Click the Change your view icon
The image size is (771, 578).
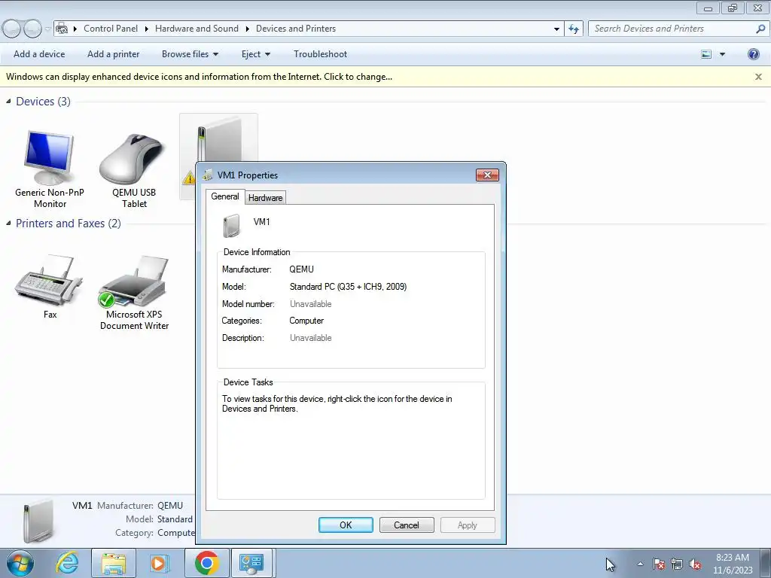(706, 54)
